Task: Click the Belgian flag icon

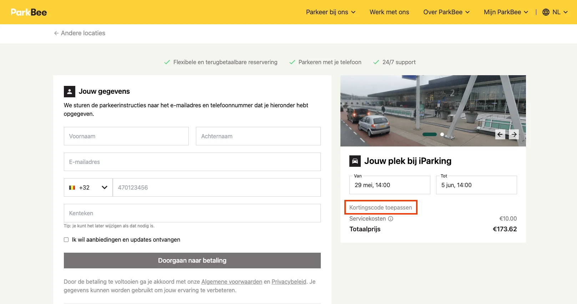Action: (x=72, y=187)
